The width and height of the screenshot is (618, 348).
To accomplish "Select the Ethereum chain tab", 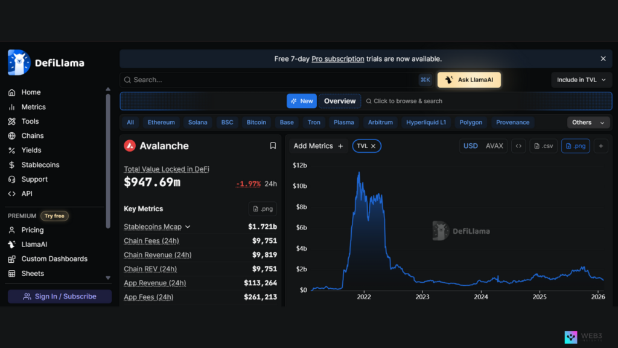I will [x=161, y=122].
